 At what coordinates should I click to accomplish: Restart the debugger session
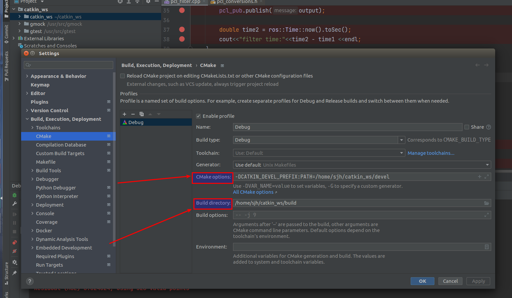[15, 195]
